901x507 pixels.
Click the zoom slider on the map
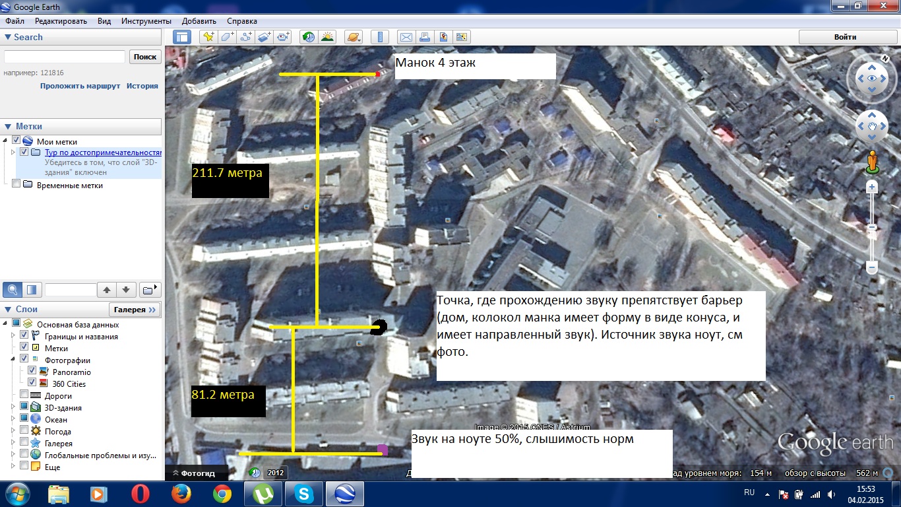pos(872,228)
